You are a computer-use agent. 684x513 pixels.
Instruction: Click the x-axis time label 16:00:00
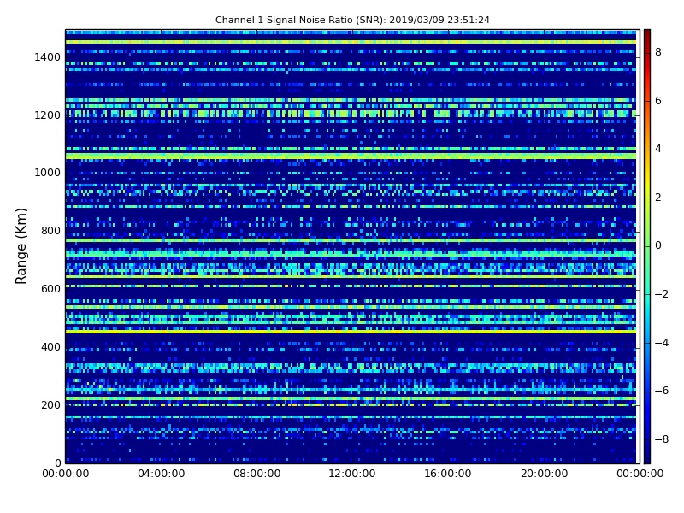point(447,474)
